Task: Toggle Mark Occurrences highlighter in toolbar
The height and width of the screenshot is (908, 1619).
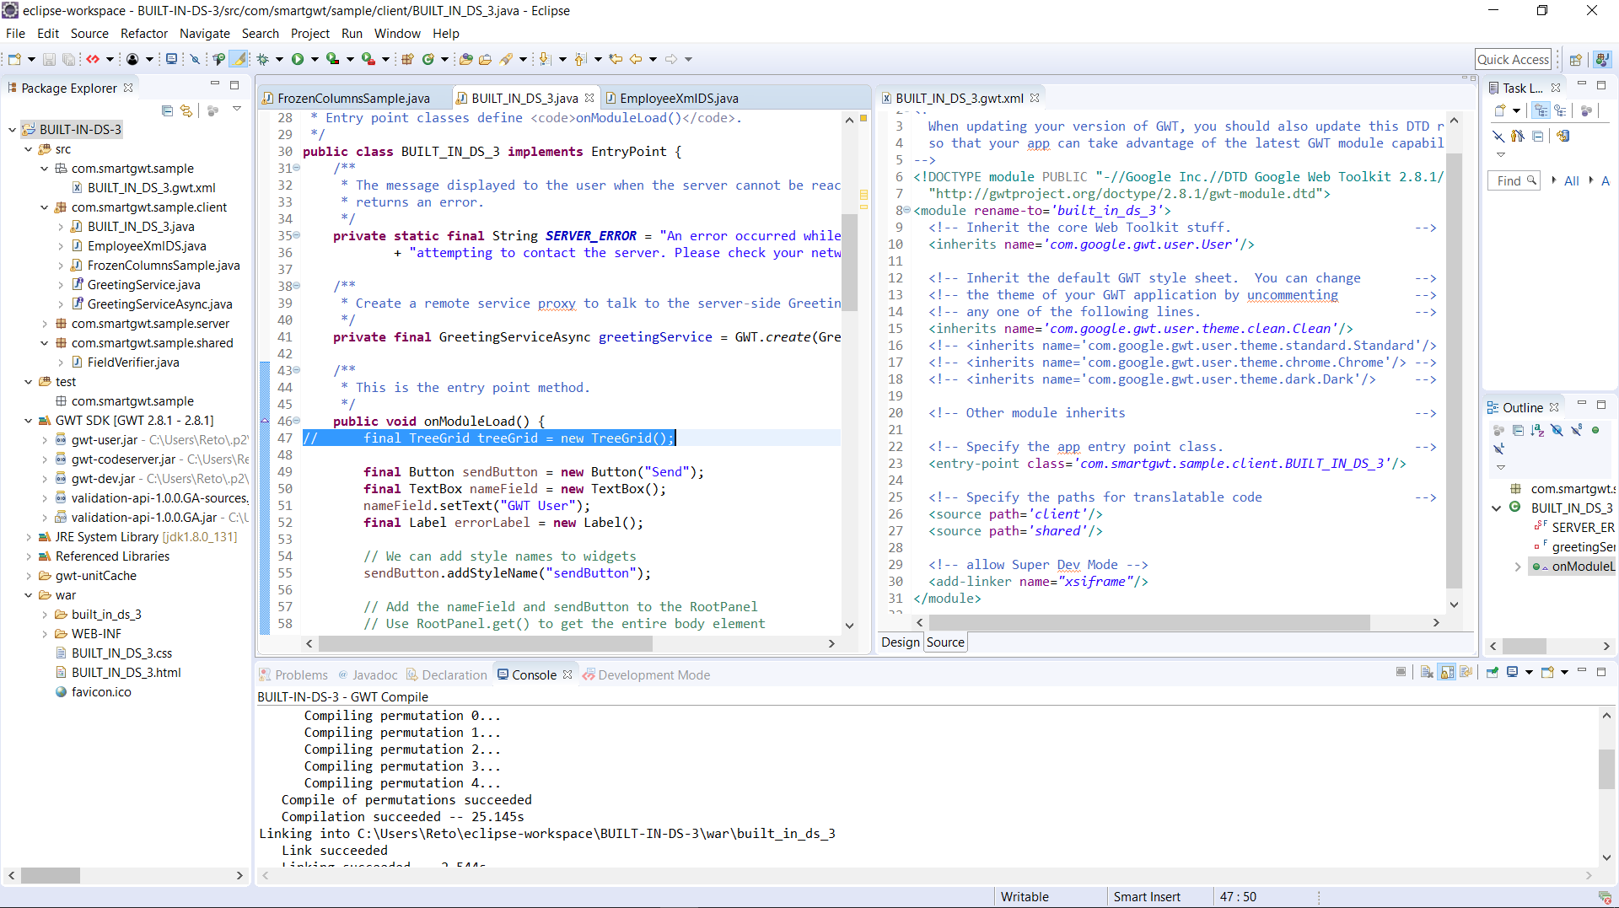Action: pyautogui.click(x=240, y=59)
